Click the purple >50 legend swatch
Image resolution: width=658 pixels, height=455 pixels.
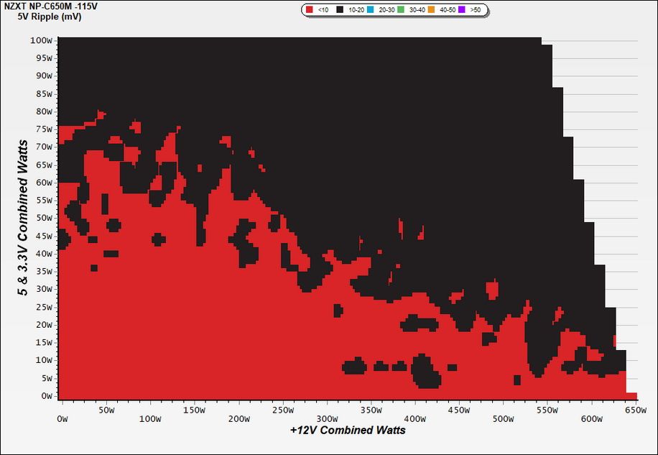(462, 9)
